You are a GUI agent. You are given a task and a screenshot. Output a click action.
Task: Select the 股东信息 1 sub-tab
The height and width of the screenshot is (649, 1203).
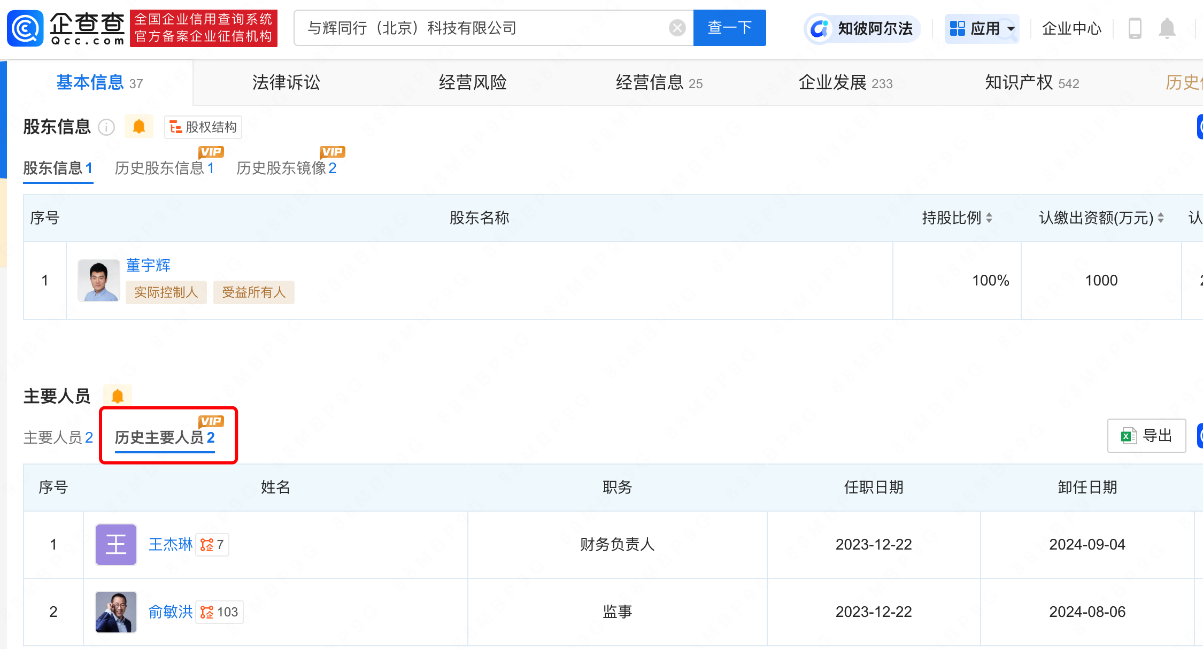58,168
